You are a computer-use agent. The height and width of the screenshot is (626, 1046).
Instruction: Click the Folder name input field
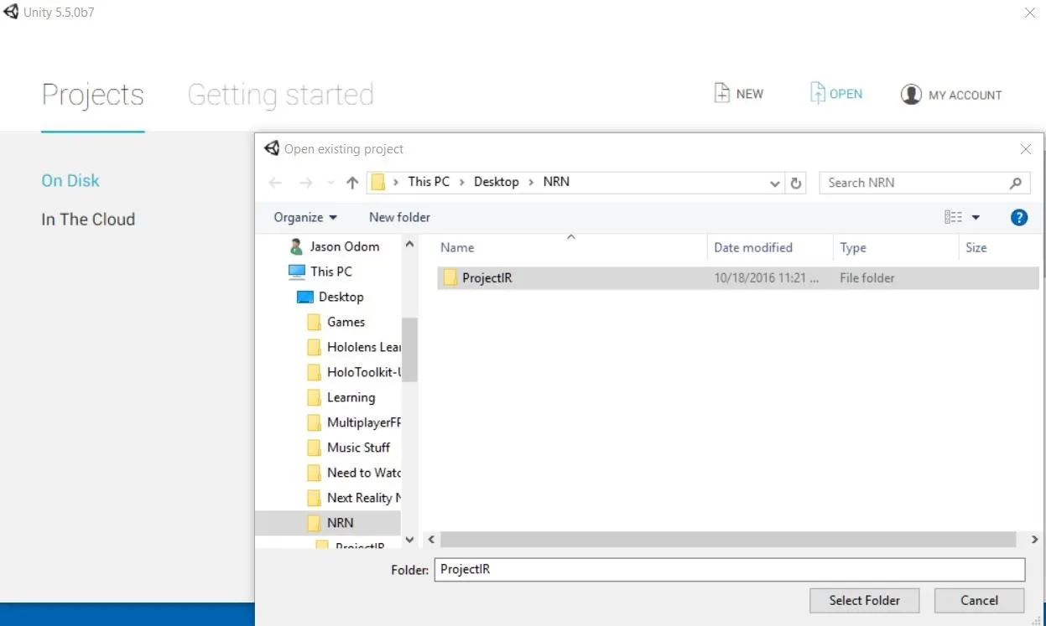point(730,570)
